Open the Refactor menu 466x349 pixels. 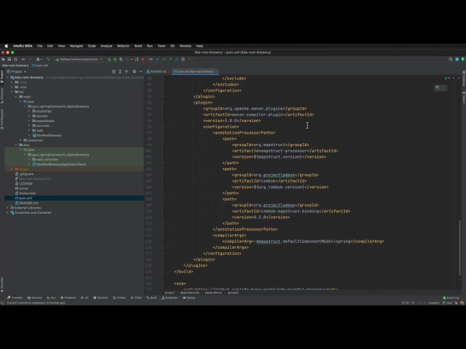(x=123, y=46)
